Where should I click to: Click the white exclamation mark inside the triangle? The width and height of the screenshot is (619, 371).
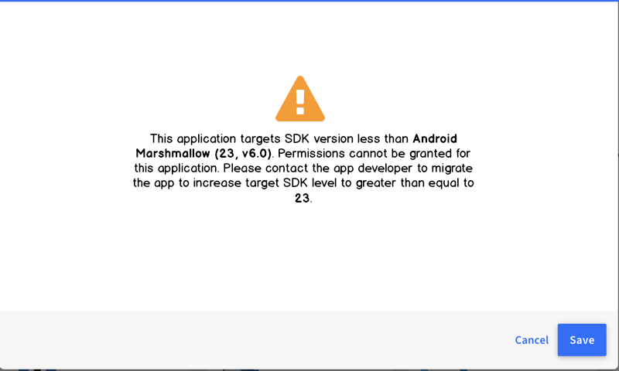(x=300, y=102)
